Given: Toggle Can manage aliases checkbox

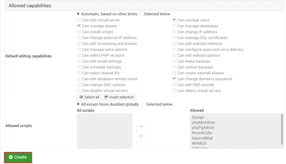Looking at the screenshot, I should pos(79,26).
